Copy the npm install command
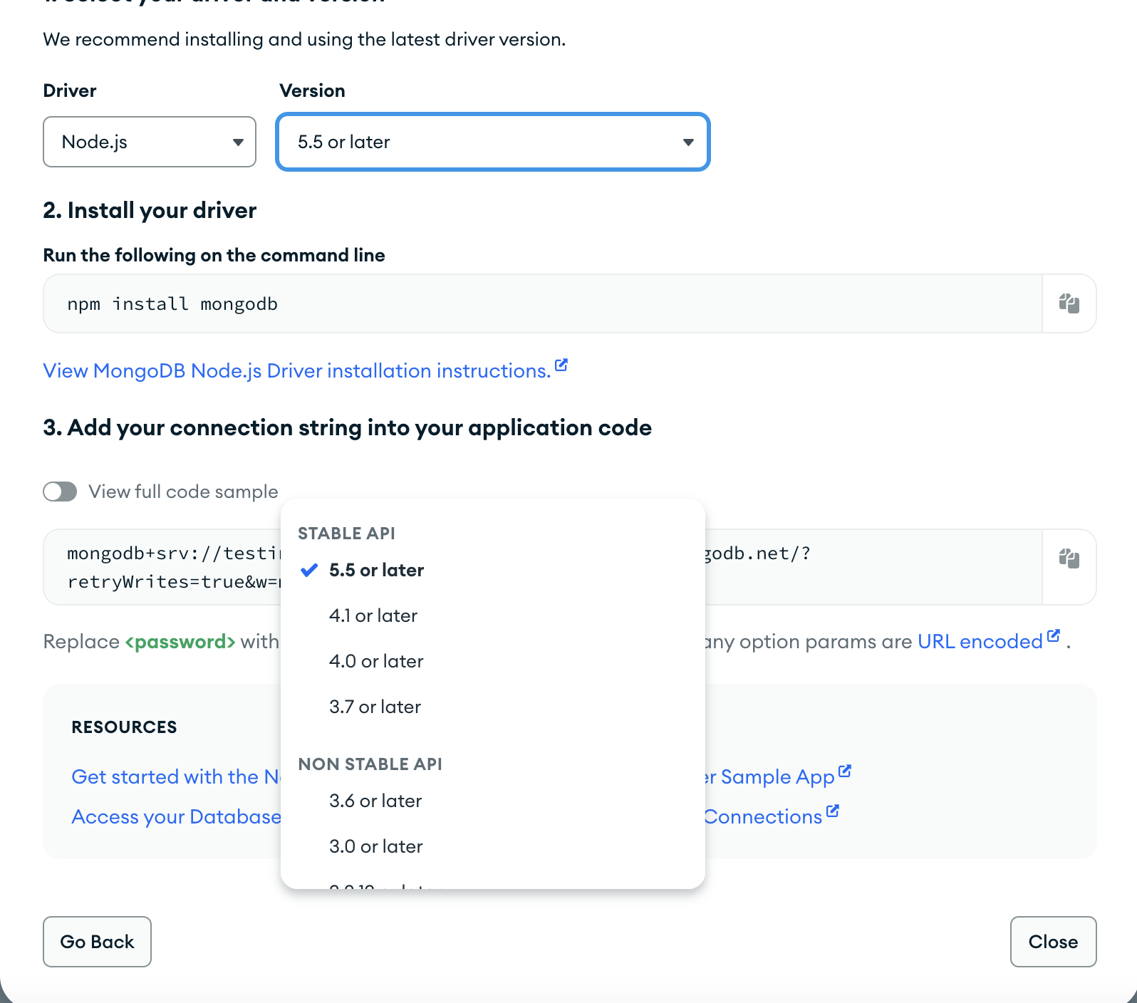The height and width of the screenshot is (1003, 1137). [x=1069, y=303]
